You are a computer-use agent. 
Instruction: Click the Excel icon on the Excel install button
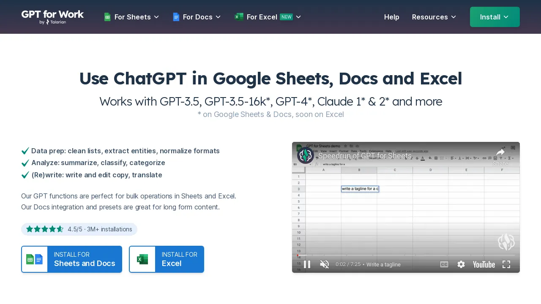[142, 259]
